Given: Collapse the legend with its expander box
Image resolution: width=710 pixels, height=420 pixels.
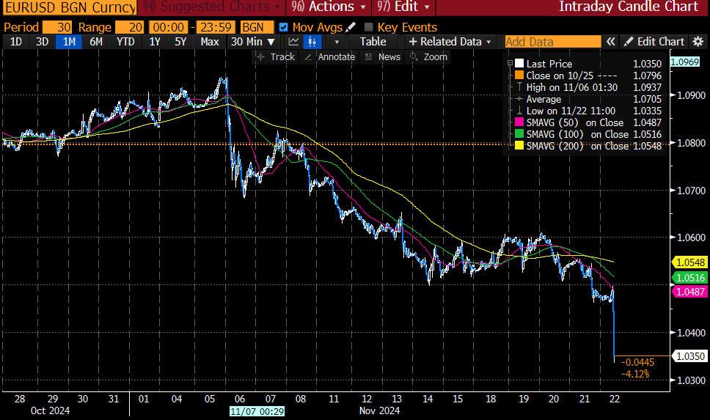Looking at the screenshot, I should [510, 63].
